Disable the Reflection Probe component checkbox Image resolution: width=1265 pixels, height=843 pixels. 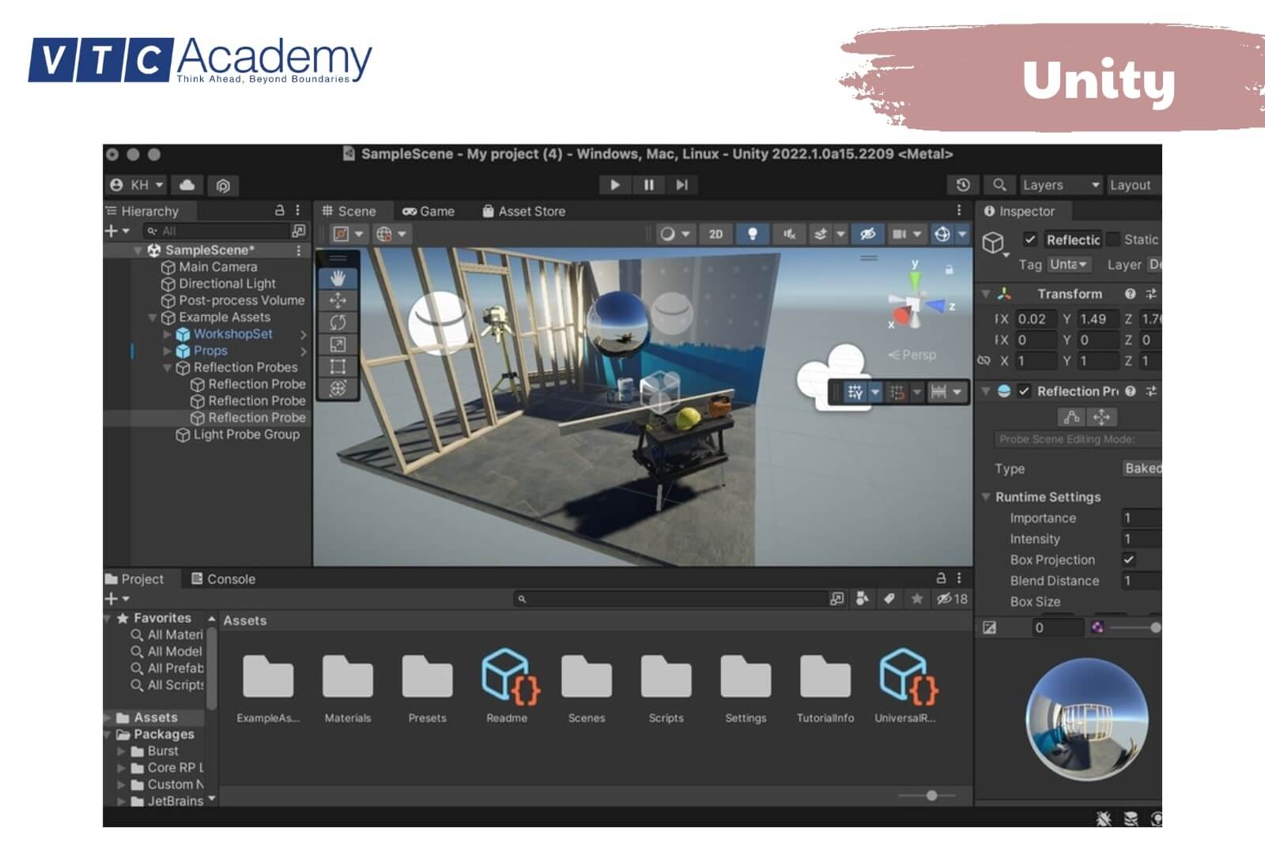coord(1022,391)
